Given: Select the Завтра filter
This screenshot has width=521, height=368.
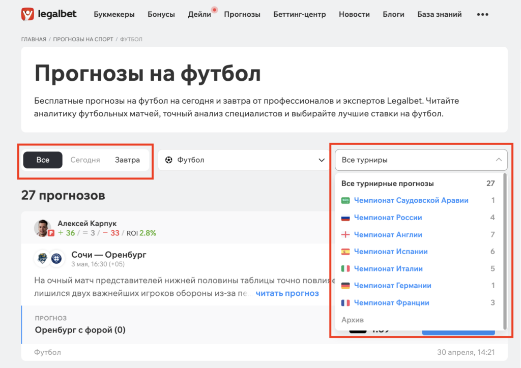Looking at the screenshot, I should tap(127, 160).
